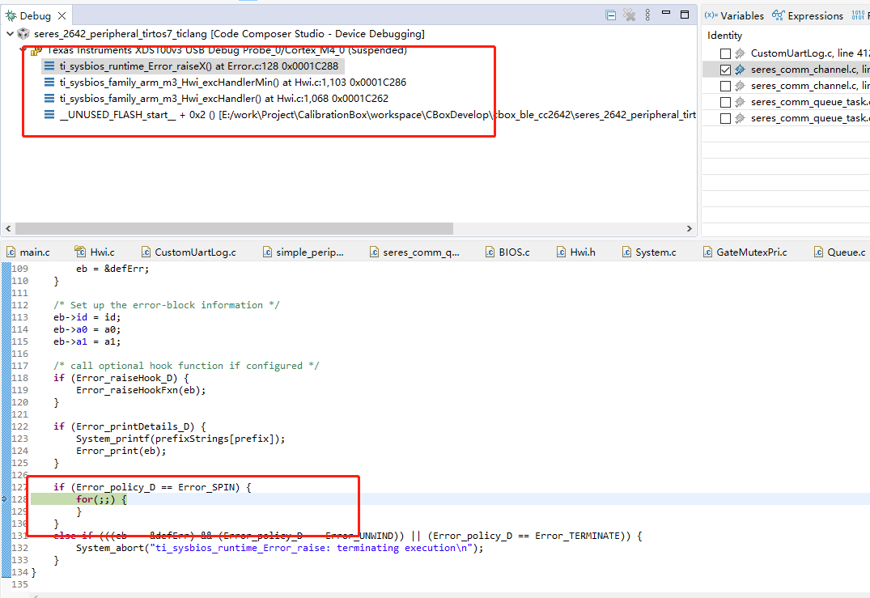Viewport: 870px width, 598px height.
Task: Click the Identity column header
Action: [724, 35]
